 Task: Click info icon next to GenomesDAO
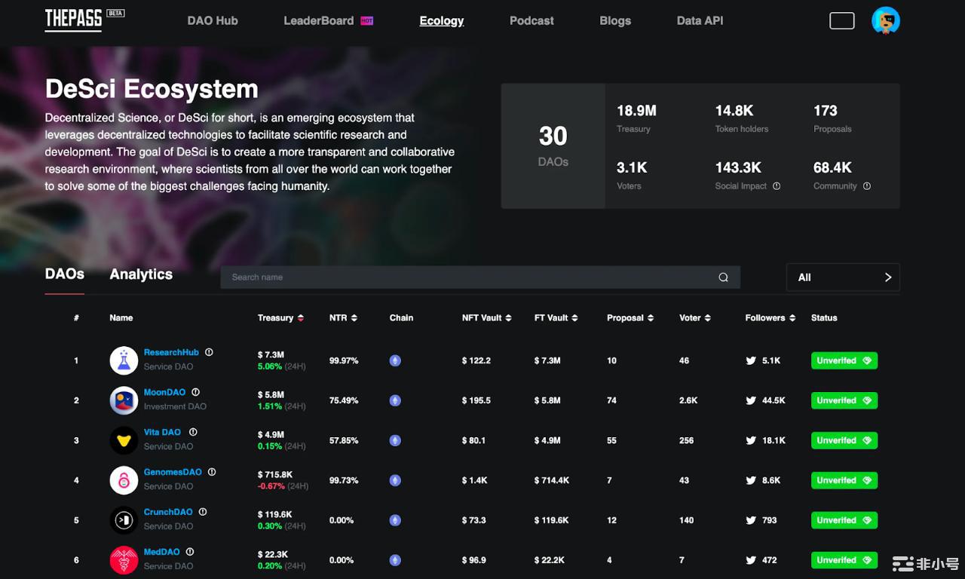tap(212, 472)
